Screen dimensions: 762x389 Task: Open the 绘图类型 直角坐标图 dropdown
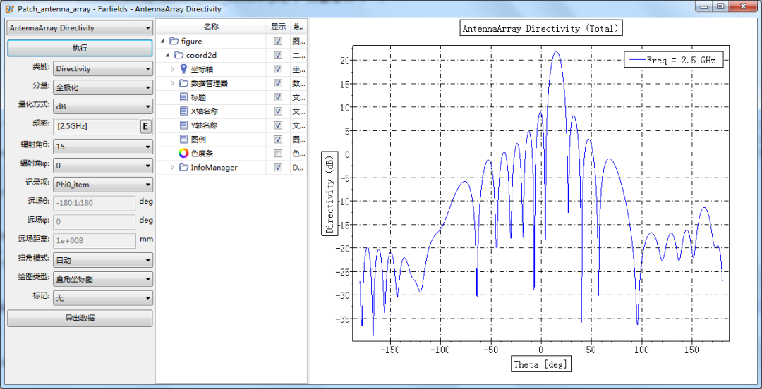102,279
